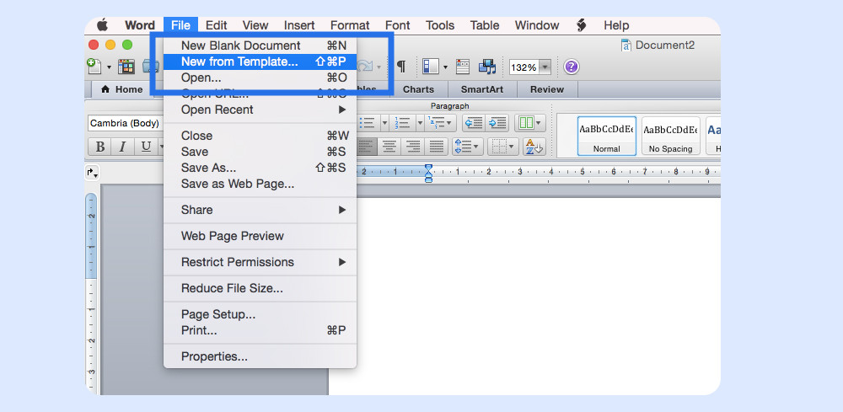The width and height of the screenshot is (843, 412).
Task: Open the templates gallery icon in toolbar
Action: pos(126,67)
